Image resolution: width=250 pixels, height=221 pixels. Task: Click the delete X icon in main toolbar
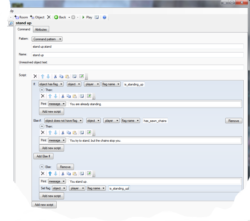(49, 17)
